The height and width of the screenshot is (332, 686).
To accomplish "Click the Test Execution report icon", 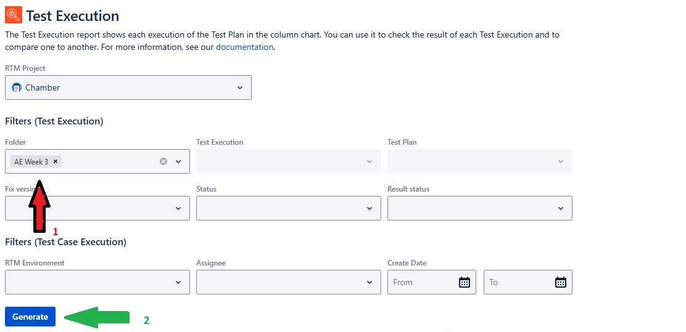I will coord(13,15).
